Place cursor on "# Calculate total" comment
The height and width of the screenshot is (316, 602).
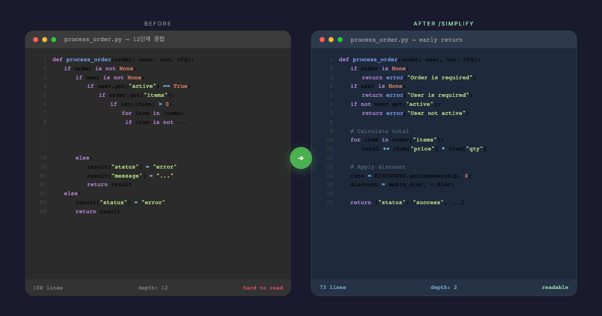tap(380, 131)
